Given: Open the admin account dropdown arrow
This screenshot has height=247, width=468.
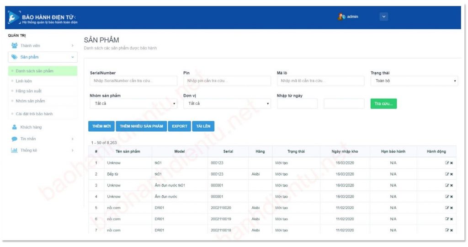Looking at the screenshot, I should click(x=384, y=17).
